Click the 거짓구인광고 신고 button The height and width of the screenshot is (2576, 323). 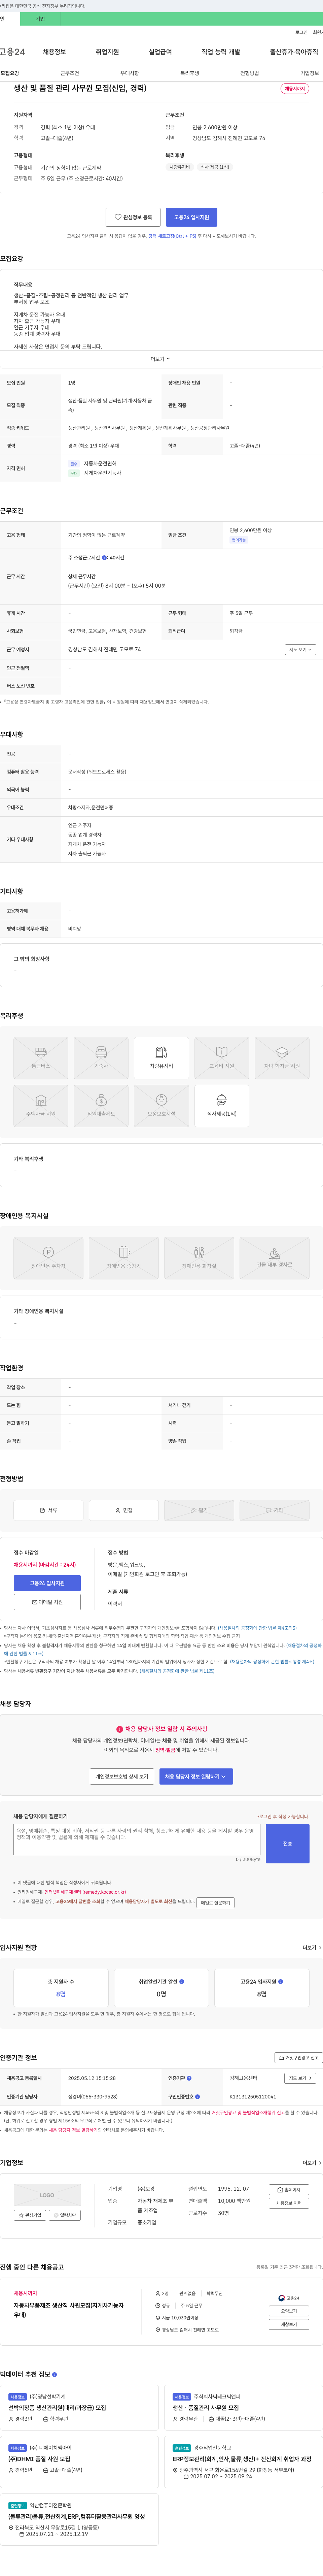coord(298,2058)
